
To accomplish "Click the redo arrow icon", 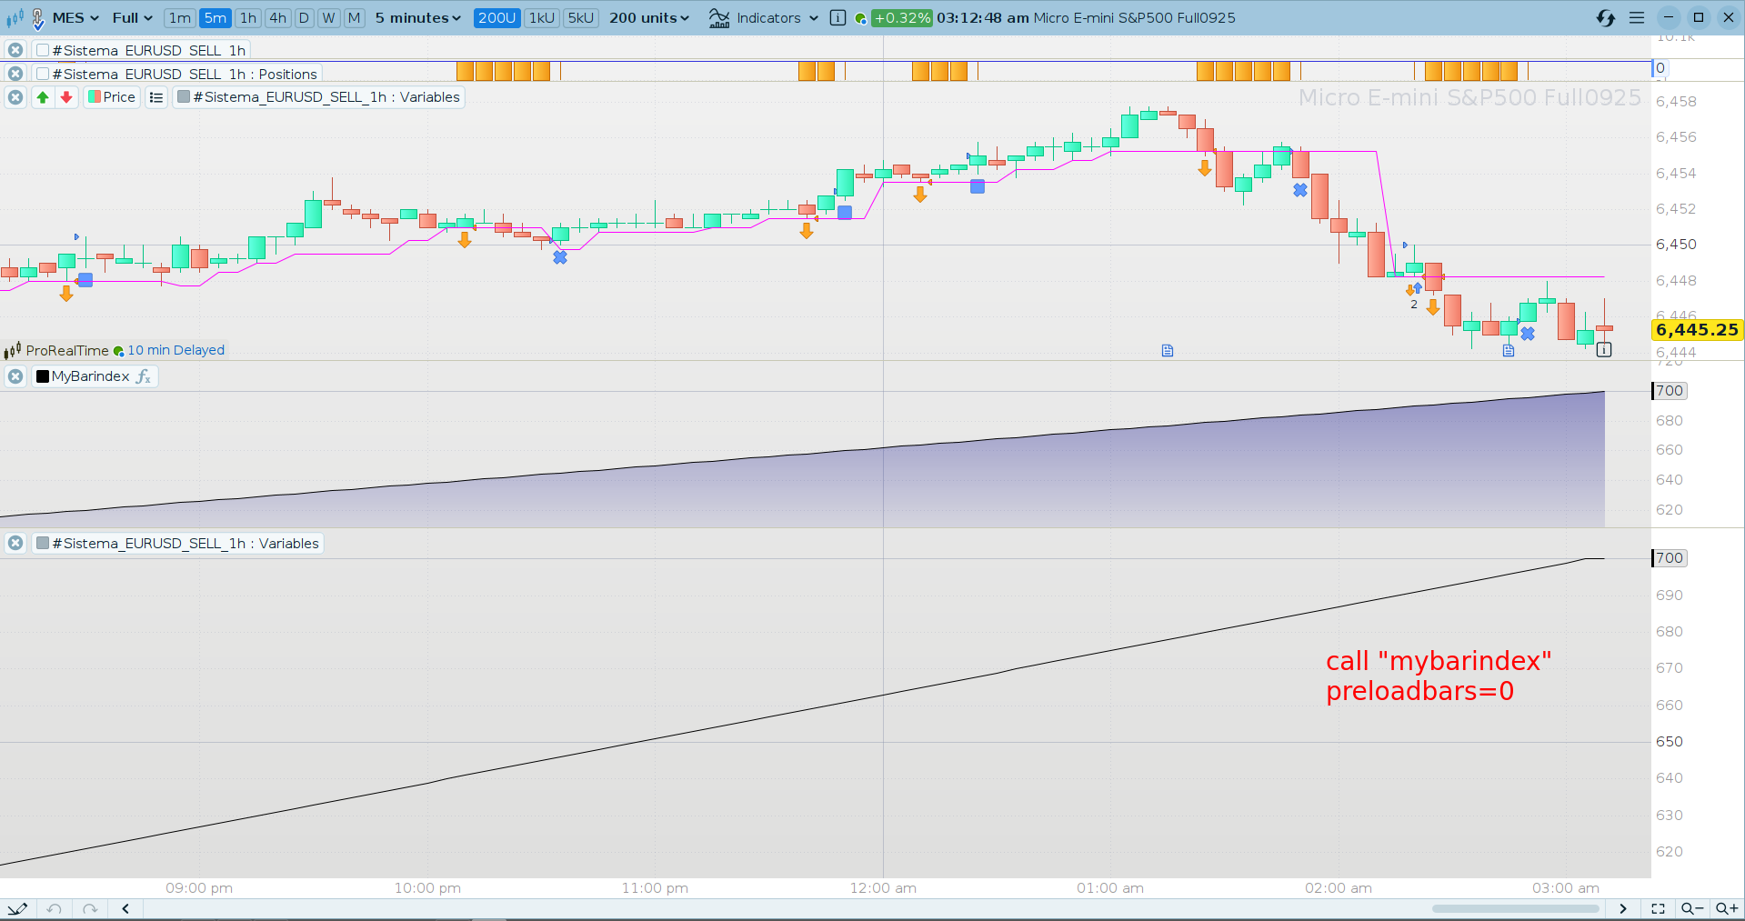I will (89, 908).
